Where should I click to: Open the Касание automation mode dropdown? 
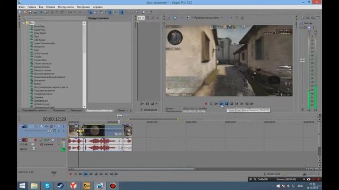coord(50,145)
